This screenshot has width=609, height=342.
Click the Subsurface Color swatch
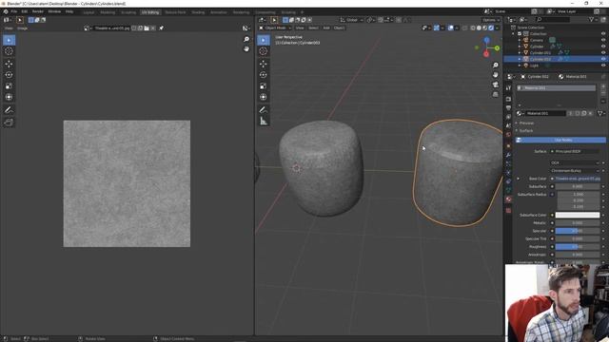tap(578, 215)
